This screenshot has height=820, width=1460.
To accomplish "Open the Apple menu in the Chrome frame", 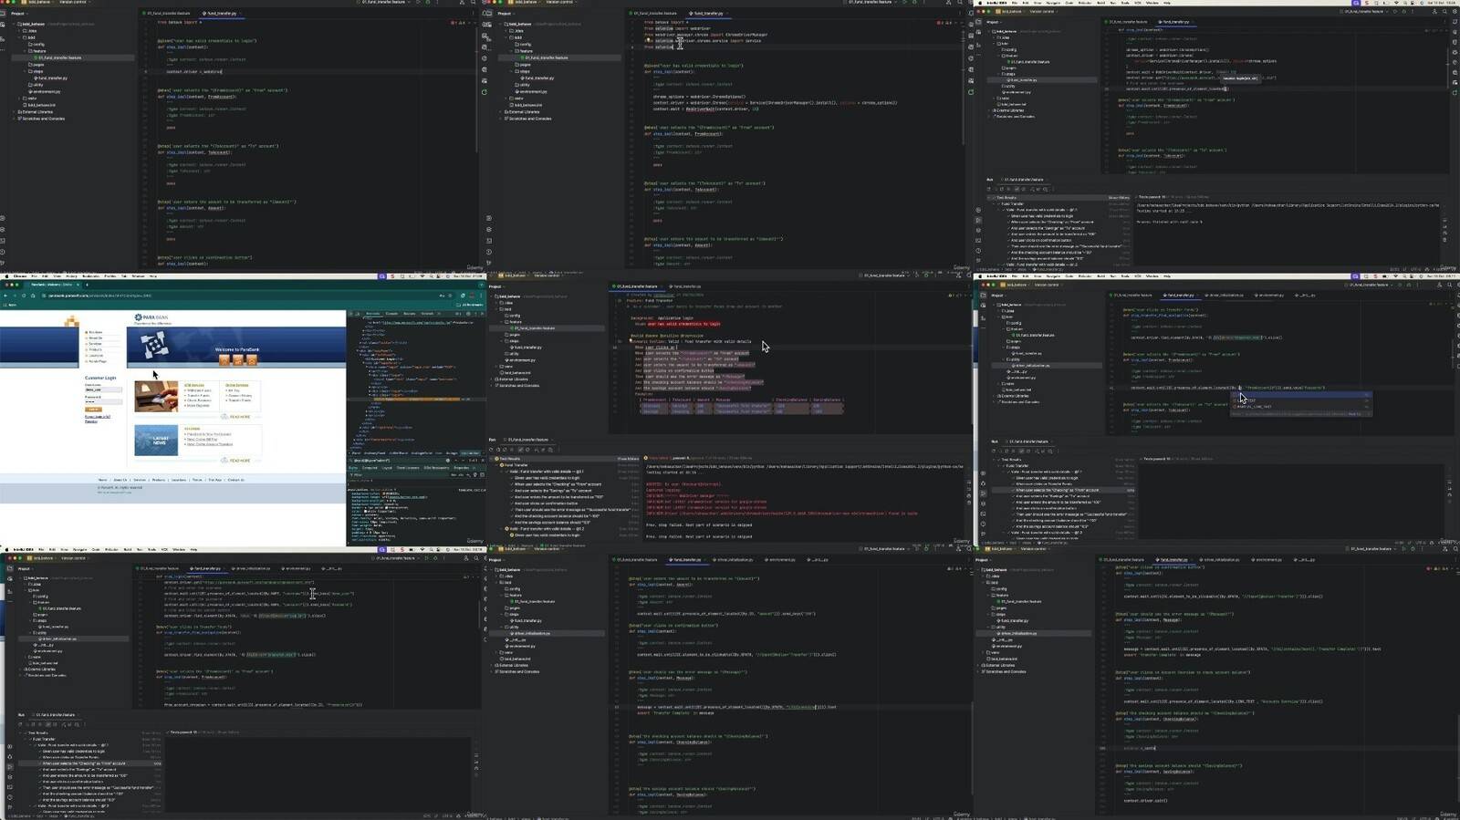I will 6,276.
